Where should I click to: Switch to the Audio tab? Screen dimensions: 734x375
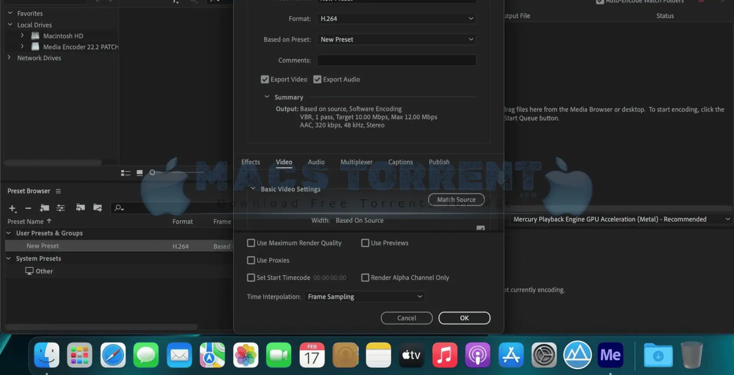316,162
